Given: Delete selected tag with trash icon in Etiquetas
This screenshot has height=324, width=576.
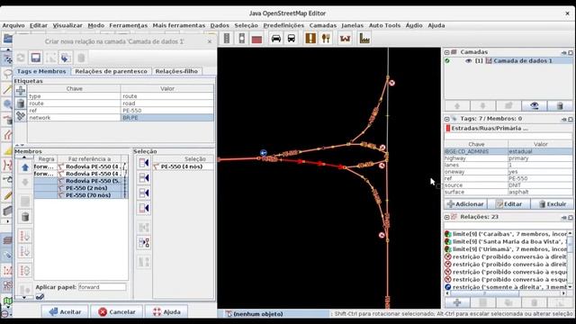Looking at the screenshot, I should coord(21,103).
